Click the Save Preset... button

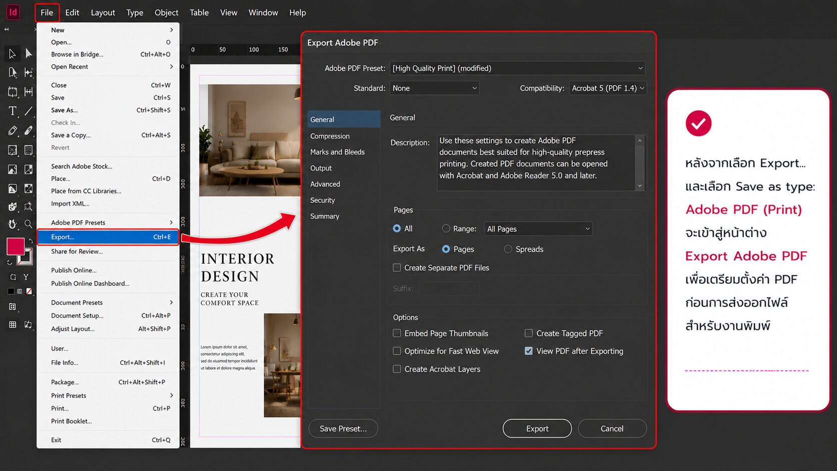coord(343,428)
